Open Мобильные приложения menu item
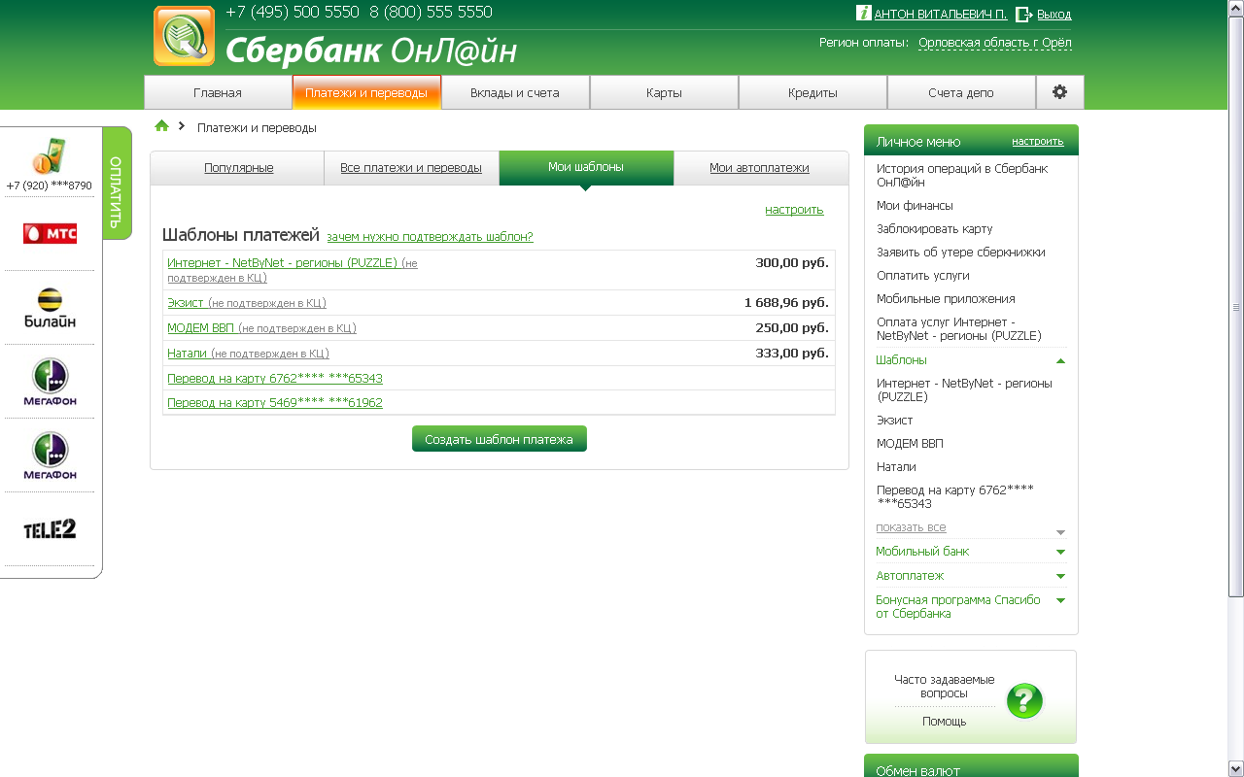Image resolution: width=1244 pixels, height=777 pixels. click(x=946, y=299)
